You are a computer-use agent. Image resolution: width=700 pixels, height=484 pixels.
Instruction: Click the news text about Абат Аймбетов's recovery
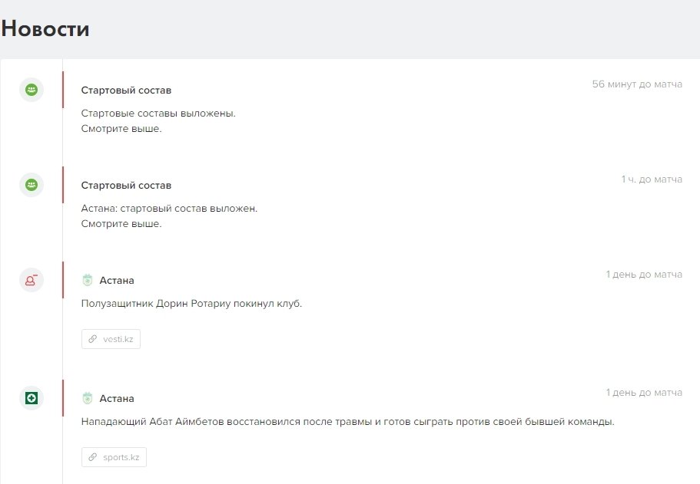(347, 422)
